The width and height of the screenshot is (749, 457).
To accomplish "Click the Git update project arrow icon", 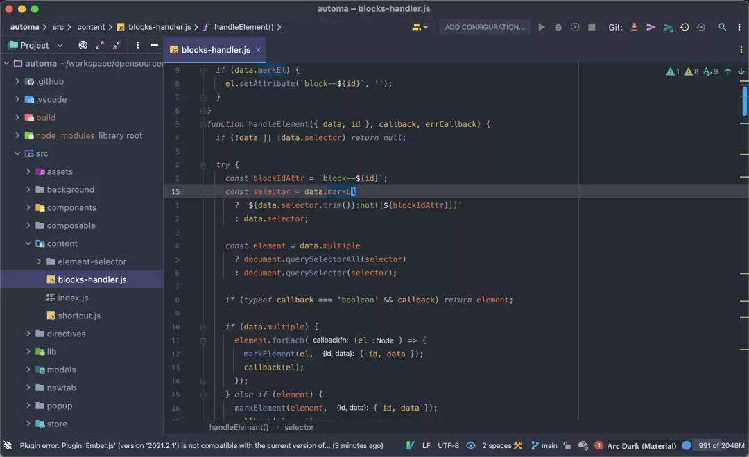I will pos(634,27).
